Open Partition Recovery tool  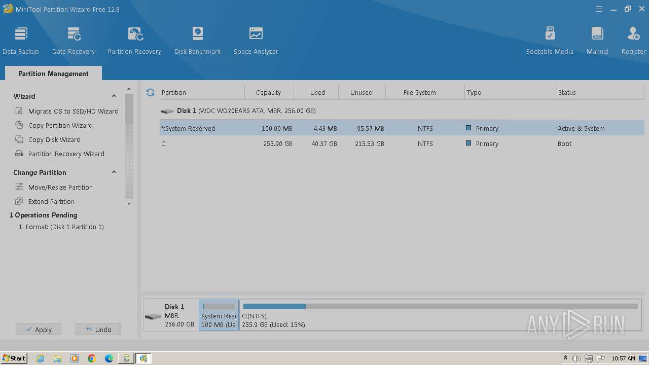click(134, 41)
